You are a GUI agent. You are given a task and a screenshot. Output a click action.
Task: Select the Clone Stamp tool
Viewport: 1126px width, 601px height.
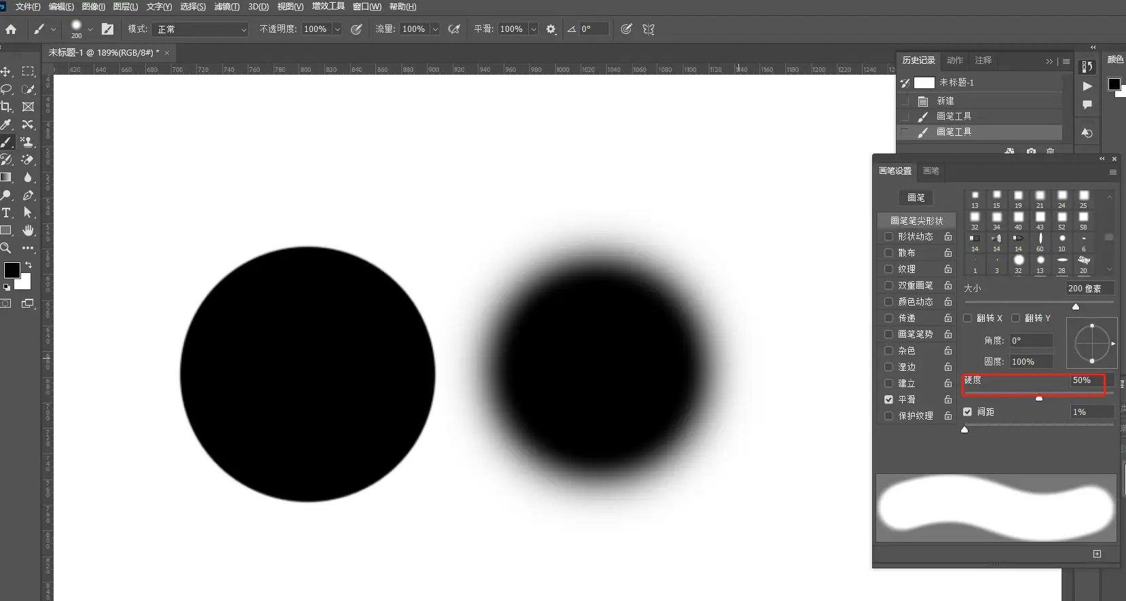click(x=28, y=142)
